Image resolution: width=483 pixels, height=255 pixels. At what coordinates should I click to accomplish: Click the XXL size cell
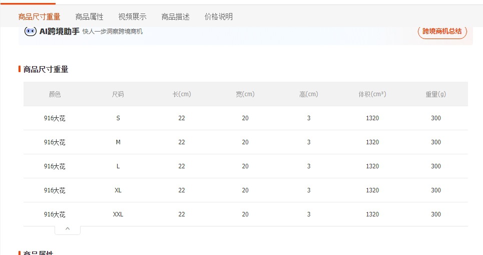(118, 214)
